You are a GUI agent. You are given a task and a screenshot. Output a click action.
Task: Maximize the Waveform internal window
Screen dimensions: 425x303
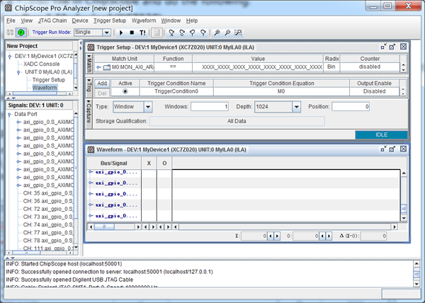392,149
